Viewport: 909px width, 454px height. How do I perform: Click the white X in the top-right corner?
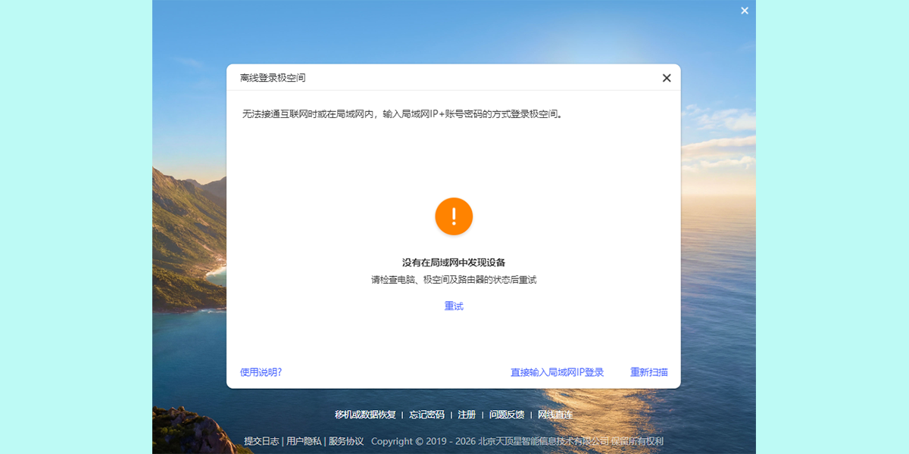pos(744,11)
